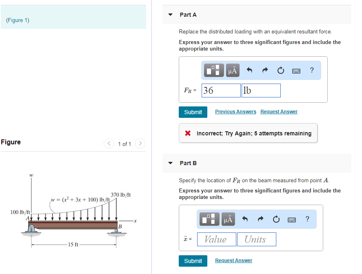Reset the Part A answer field

click(280, 70)
